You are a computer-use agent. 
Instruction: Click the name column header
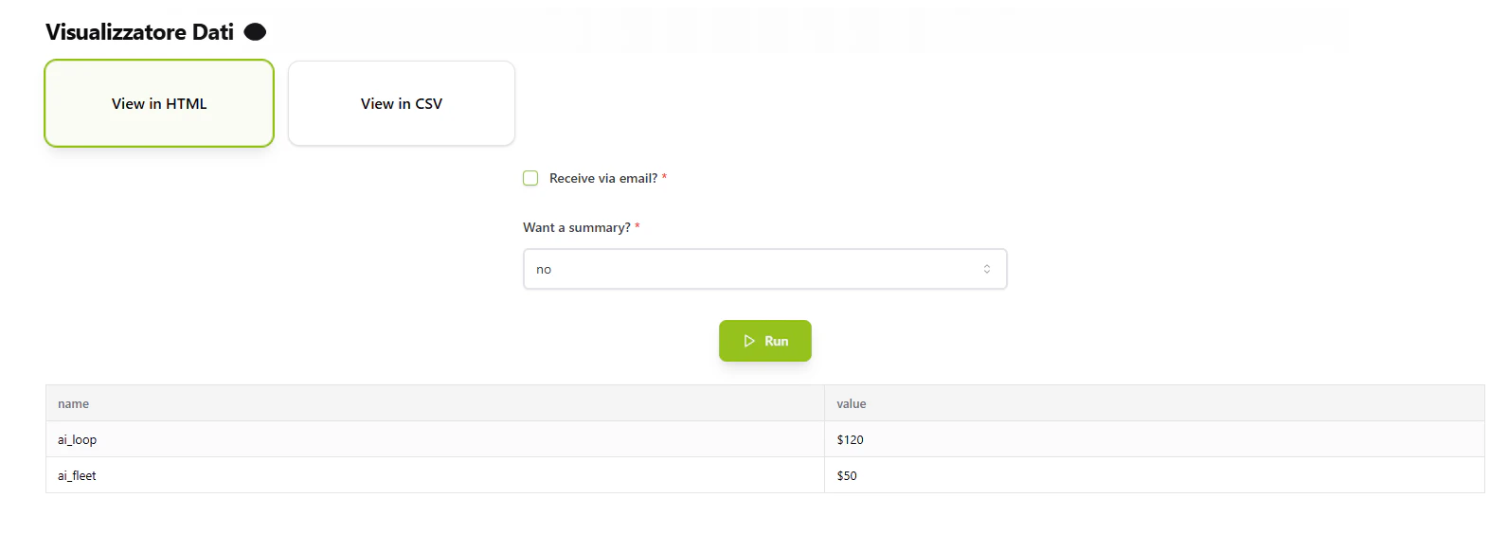coord(73,402)
